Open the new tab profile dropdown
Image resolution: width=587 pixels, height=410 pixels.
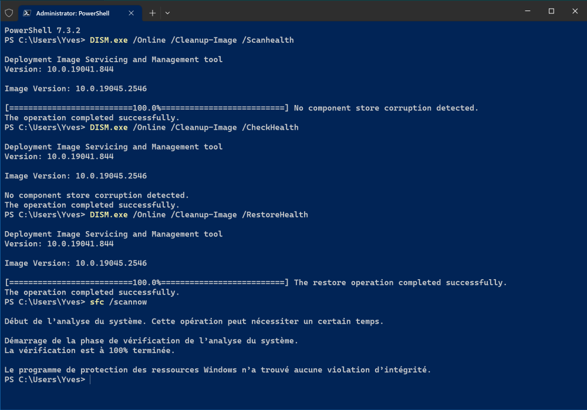[168, 13]
